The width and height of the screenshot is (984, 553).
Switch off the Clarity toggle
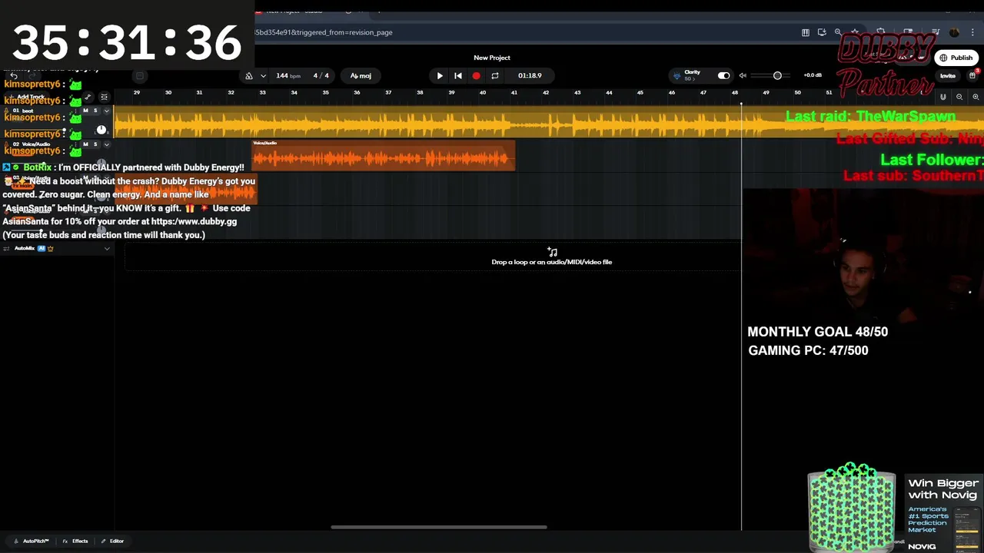(723, 75)
